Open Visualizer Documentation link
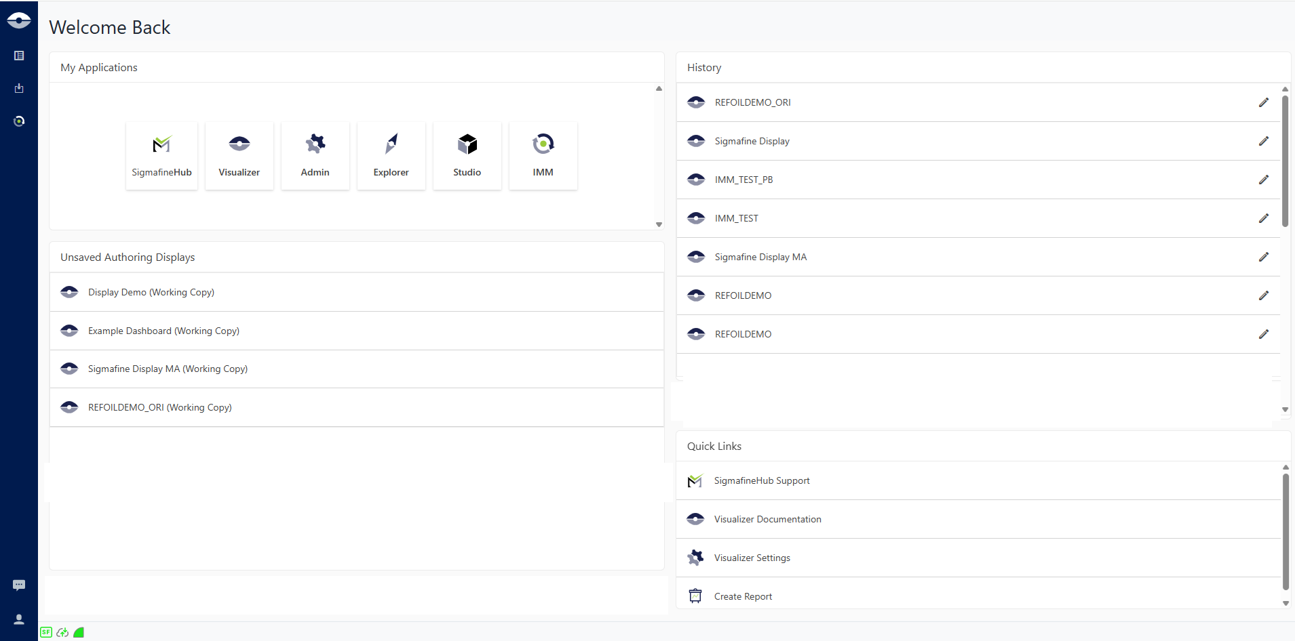1295x641 pixels. [767, 519]
